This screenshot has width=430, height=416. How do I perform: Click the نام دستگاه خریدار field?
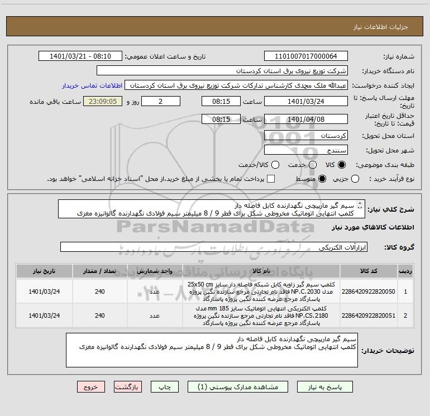222,70
